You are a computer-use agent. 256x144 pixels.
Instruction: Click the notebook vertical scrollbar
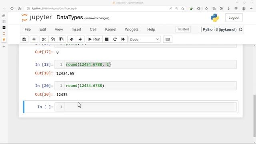pos(254,116)
